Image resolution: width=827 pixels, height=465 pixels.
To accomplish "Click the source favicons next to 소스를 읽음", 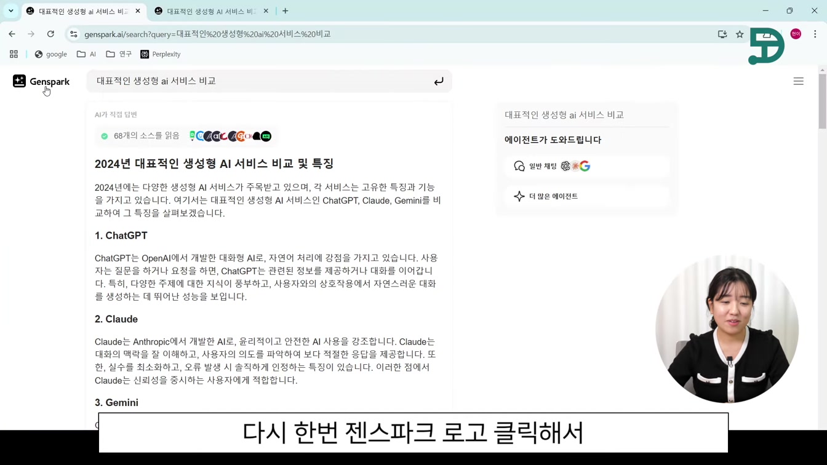I will click(x=230, y=136).
